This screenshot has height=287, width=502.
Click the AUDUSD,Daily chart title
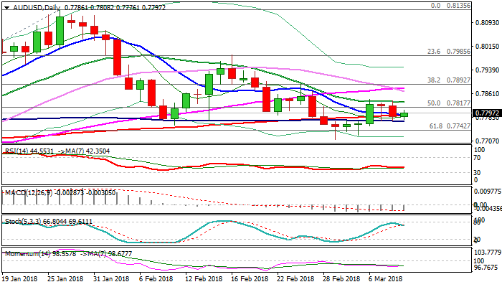click(x=37, y=7)
